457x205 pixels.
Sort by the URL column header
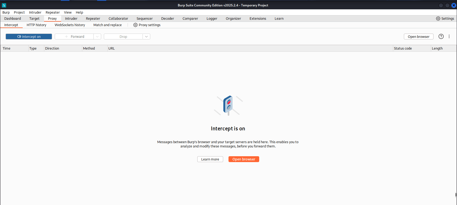(x=250, y=49)
